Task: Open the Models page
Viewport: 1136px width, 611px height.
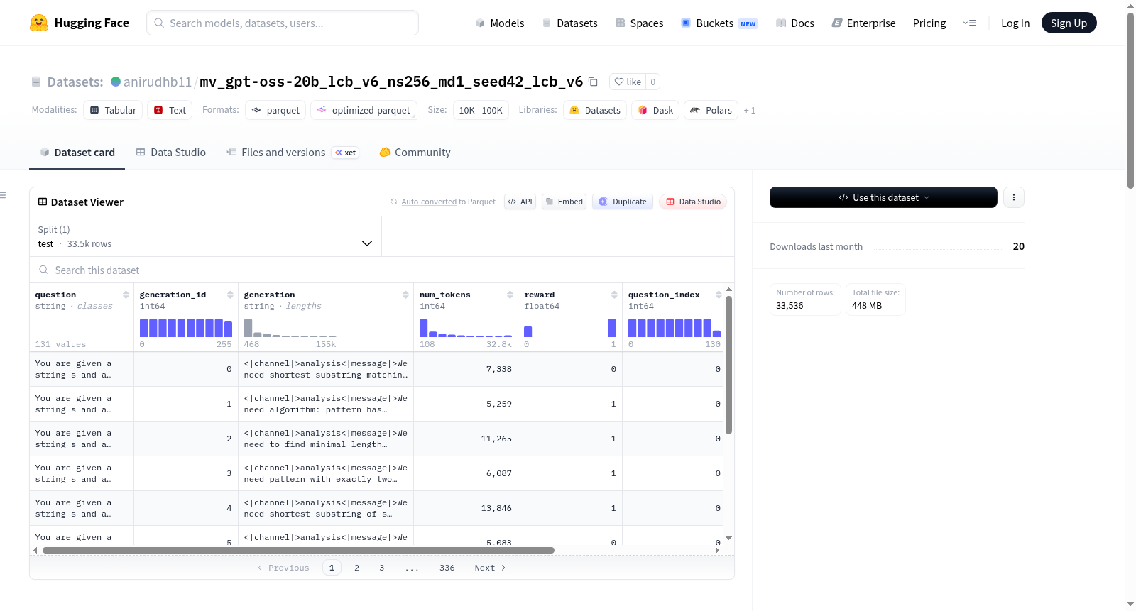Action: pos(500,23)
